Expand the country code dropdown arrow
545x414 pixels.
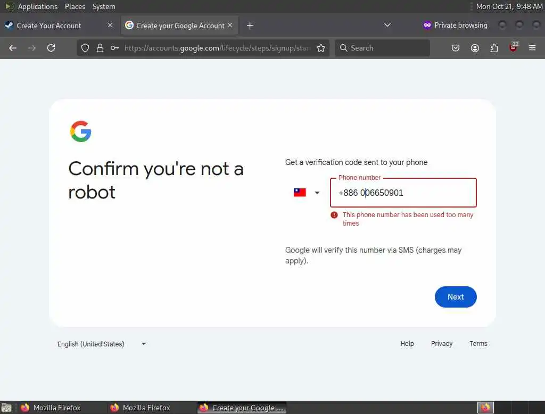pyautogui.click(x=317, y=193)
